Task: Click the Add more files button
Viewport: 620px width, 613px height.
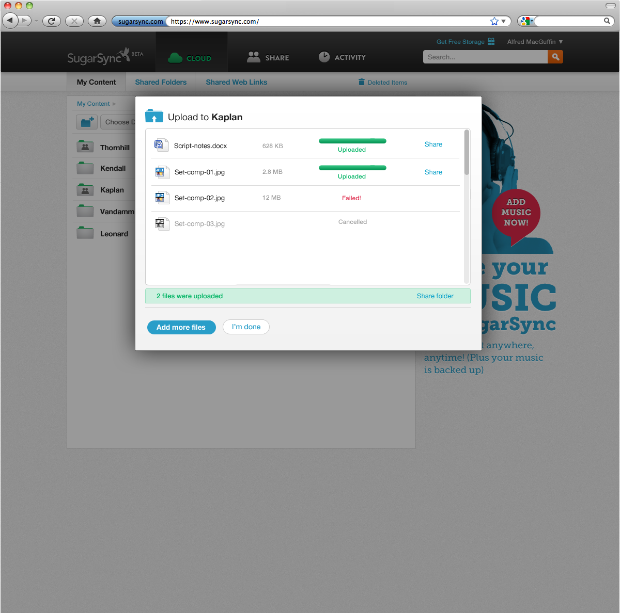Action: pyautogui.click(x=181, y=327)
